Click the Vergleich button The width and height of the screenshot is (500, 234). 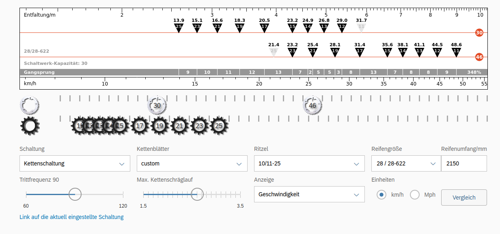pos(464,198)
